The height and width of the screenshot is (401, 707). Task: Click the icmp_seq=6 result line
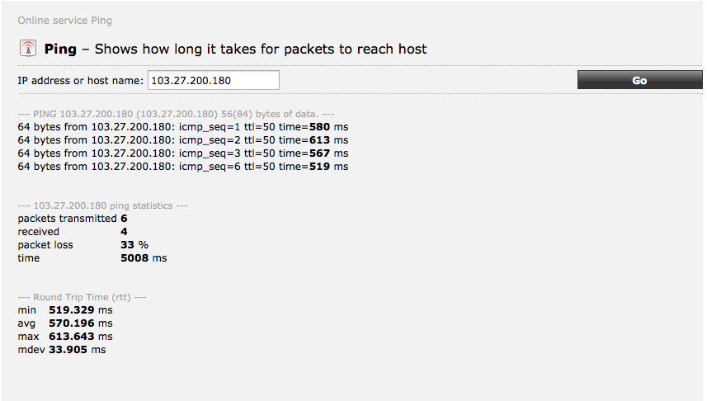tap(182, 167)
